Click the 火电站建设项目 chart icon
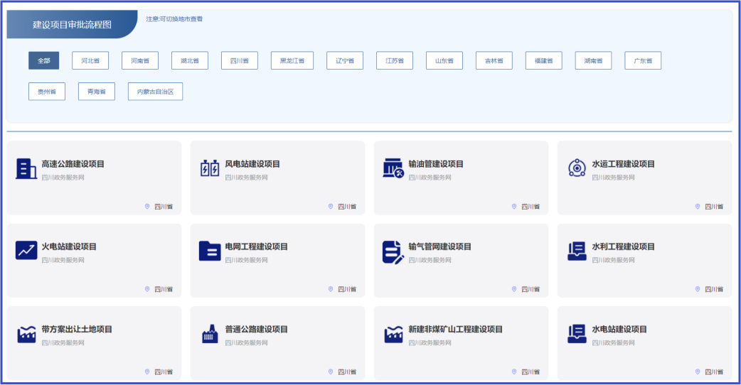741x385 pixels. click(x=26, y=250)
